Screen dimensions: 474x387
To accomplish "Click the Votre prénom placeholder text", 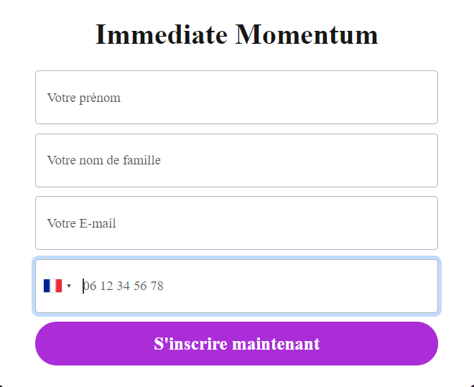I will click(84, 98).
